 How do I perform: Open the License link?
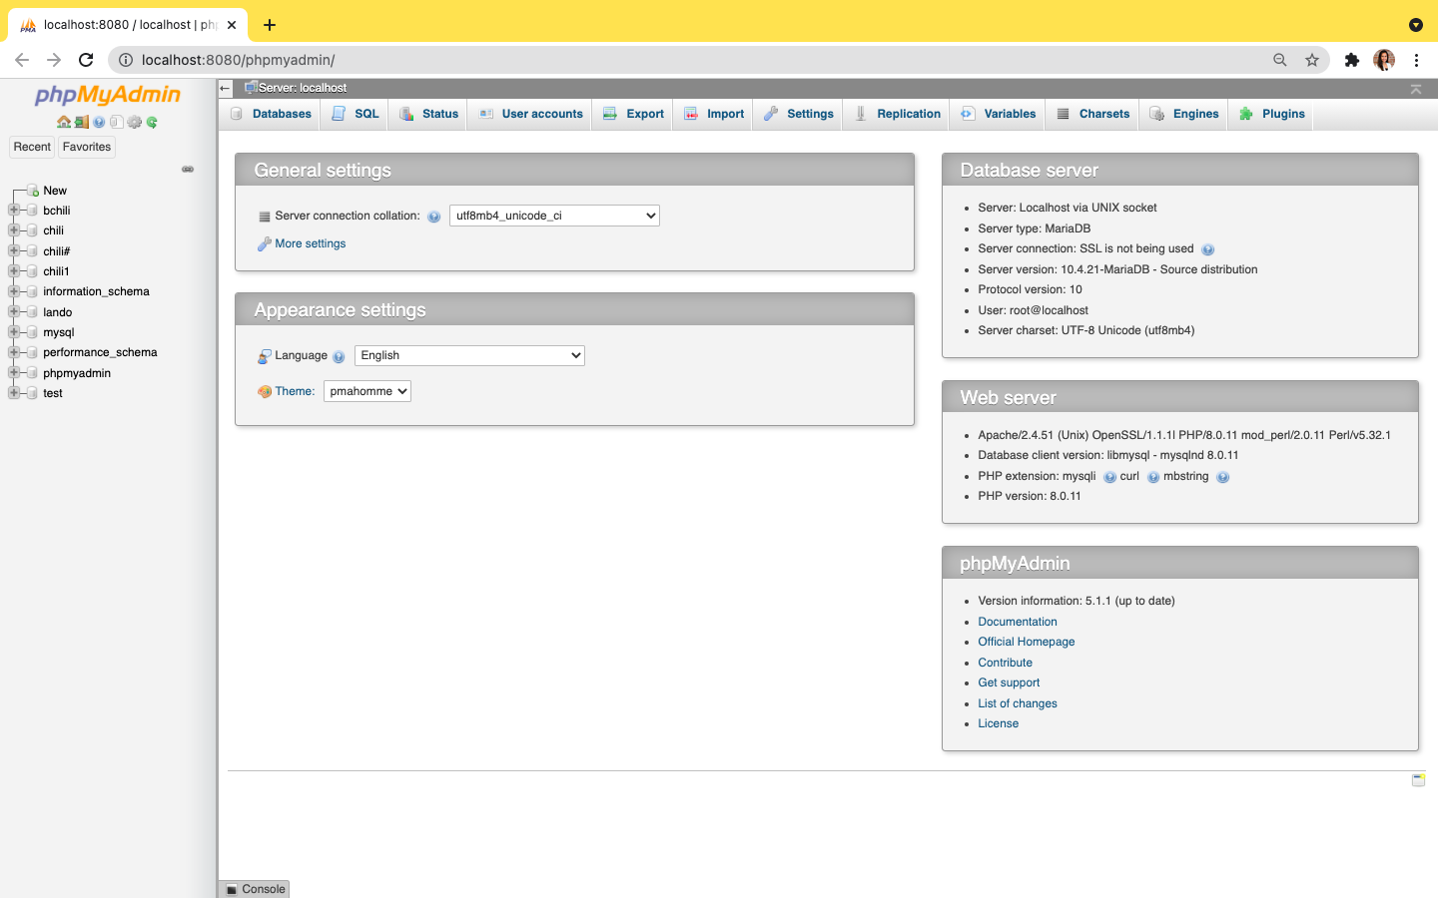pos(999,723)
